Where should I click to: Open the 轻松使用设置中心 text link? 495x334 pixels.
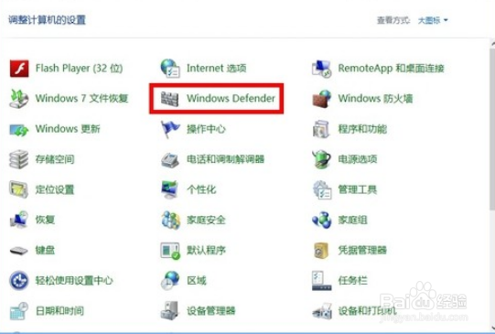[74, 280]
